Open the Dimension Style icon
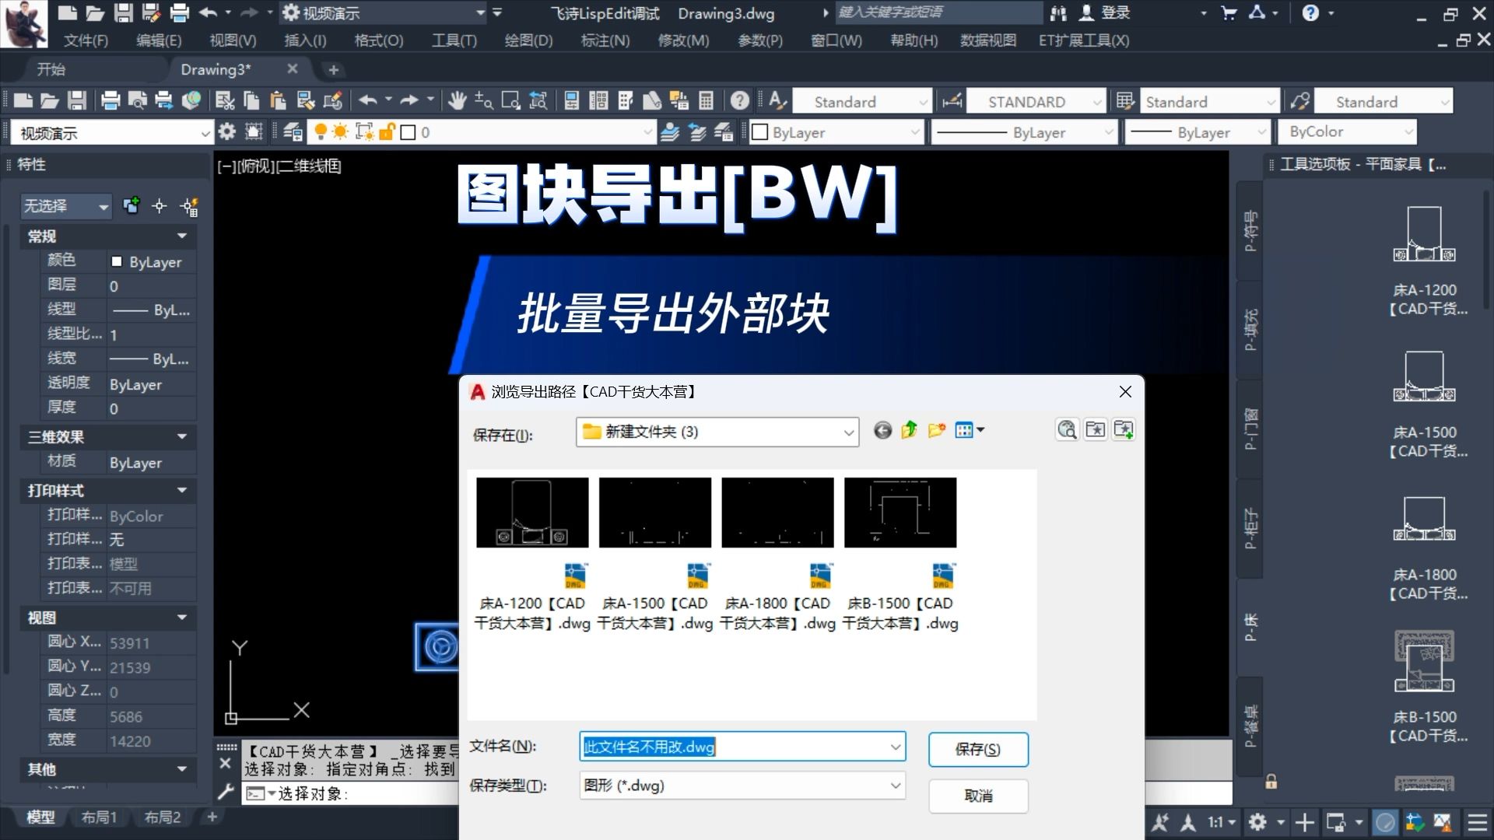Screen dimensions: 1494x840 951,100
